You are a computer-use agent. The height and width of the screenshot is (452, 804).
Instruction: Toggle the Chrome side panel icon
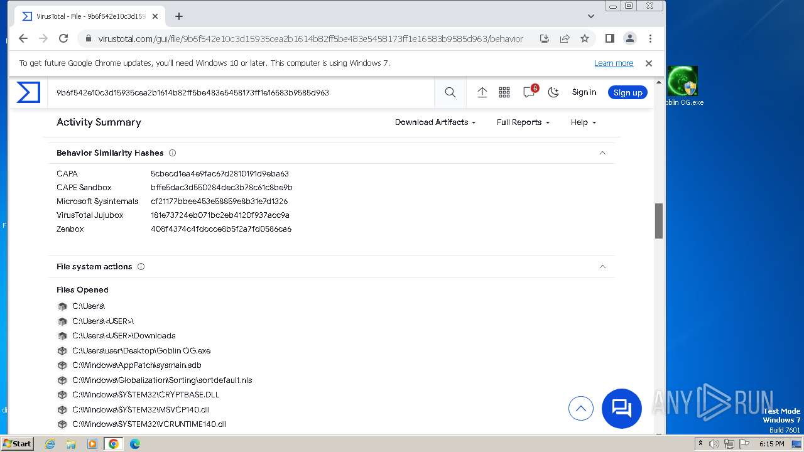pyautogui.click(x=609, y=38)
